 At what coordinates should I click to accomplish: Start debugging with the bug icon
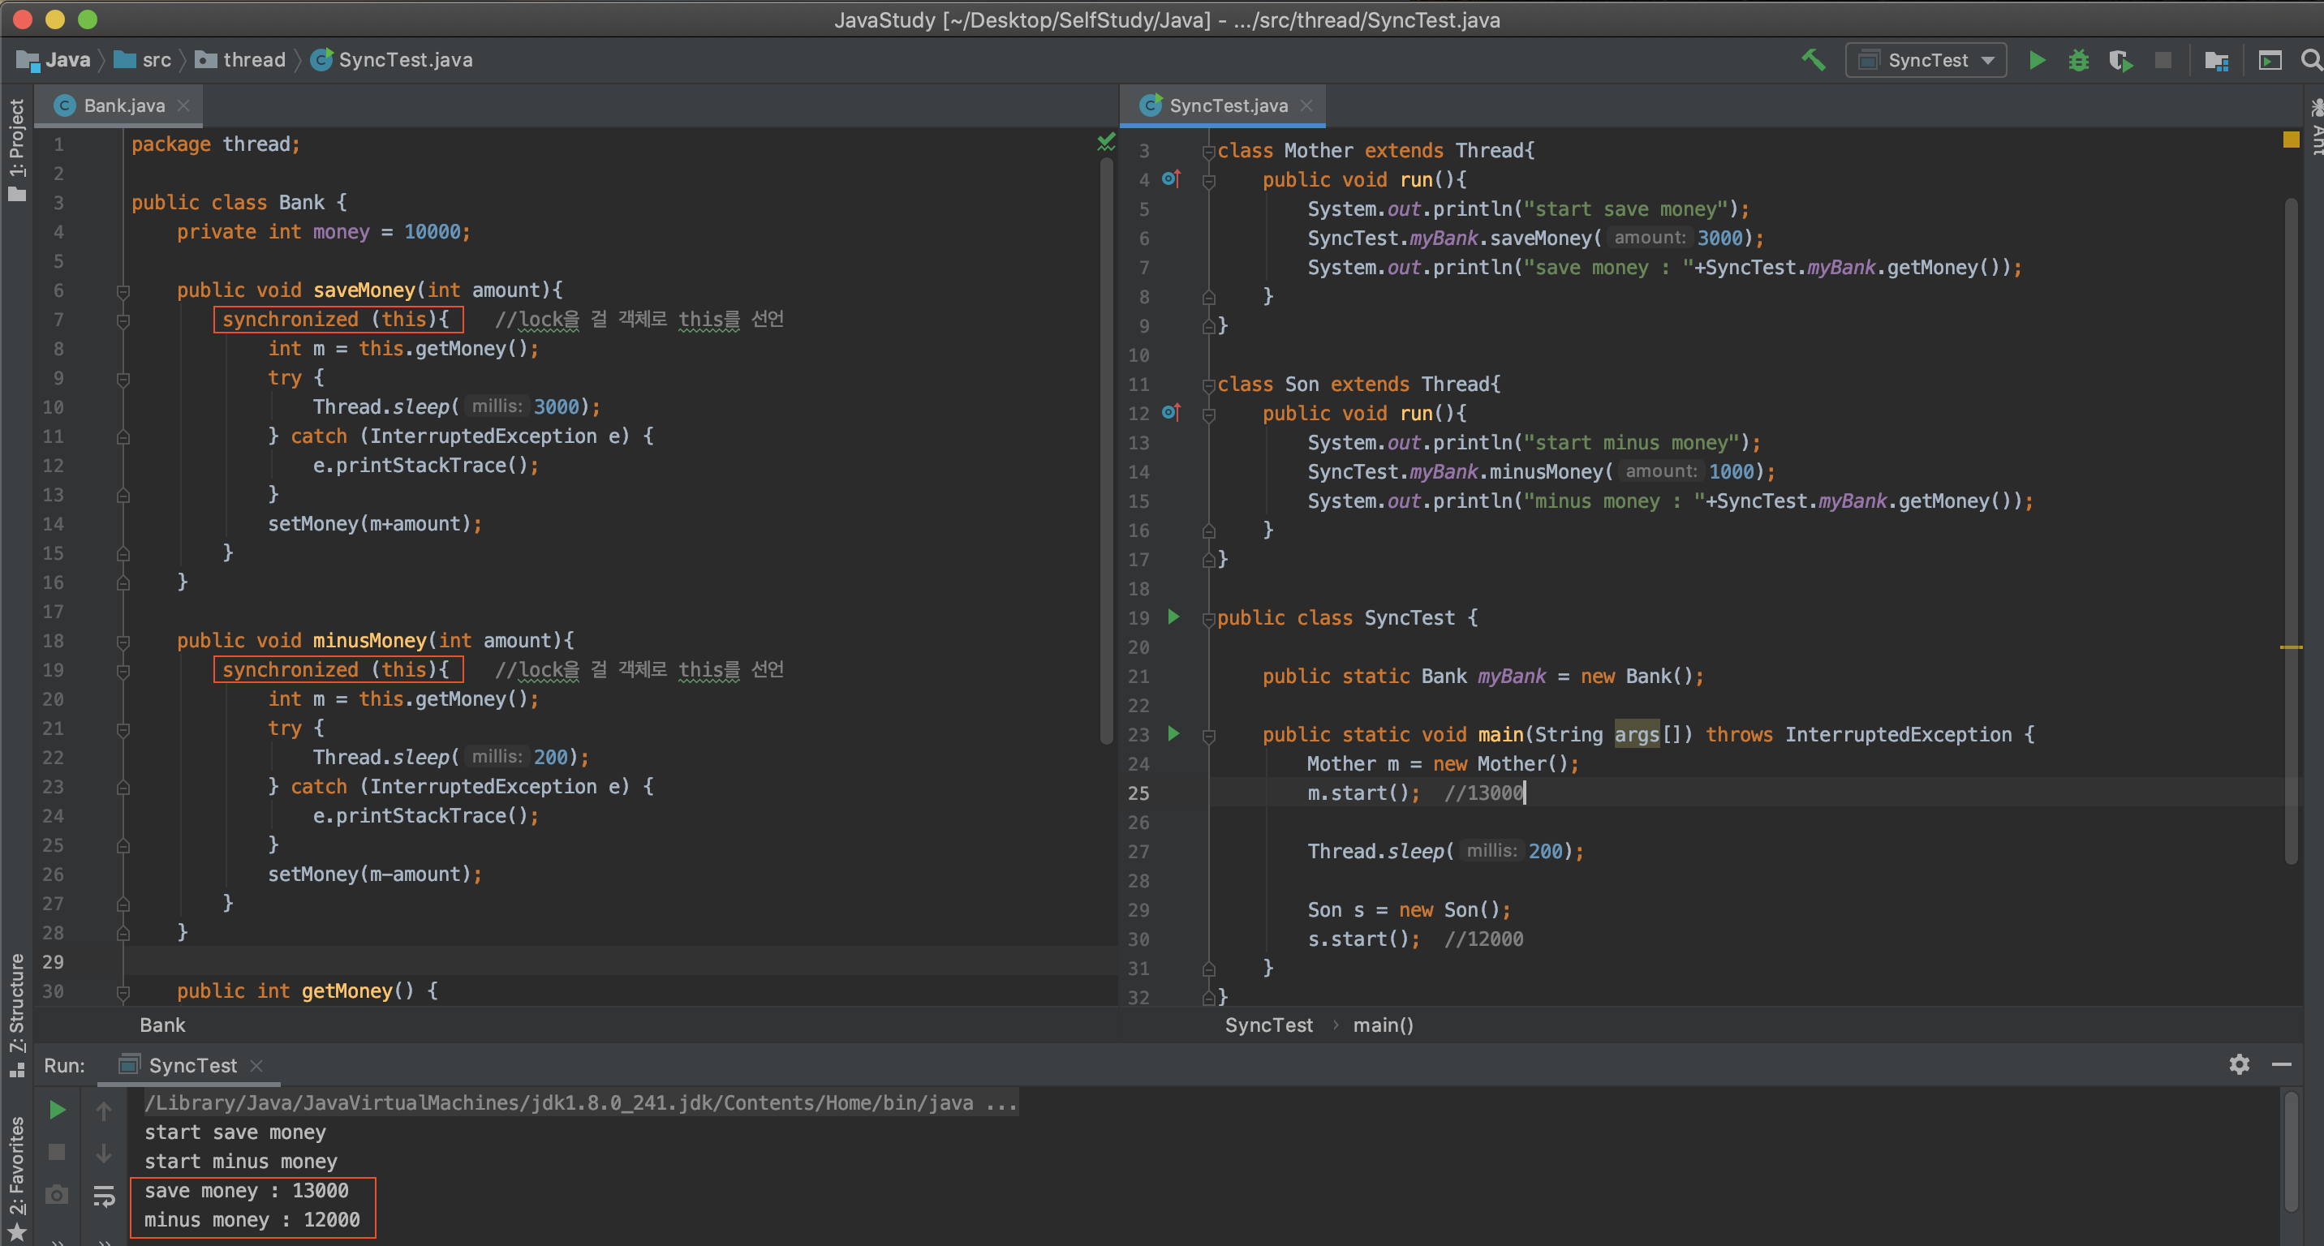tap(2077, 60)
